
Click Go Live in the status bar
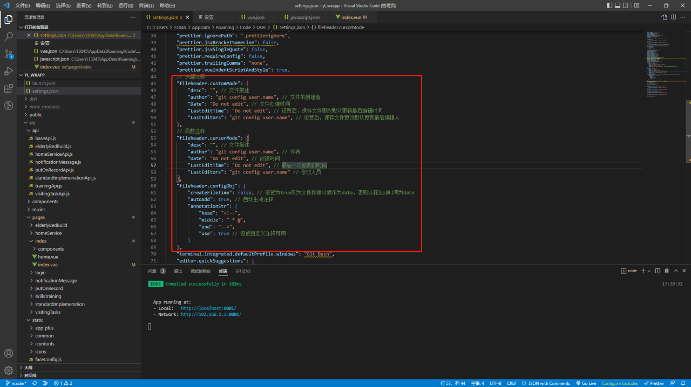coord(586,383)
